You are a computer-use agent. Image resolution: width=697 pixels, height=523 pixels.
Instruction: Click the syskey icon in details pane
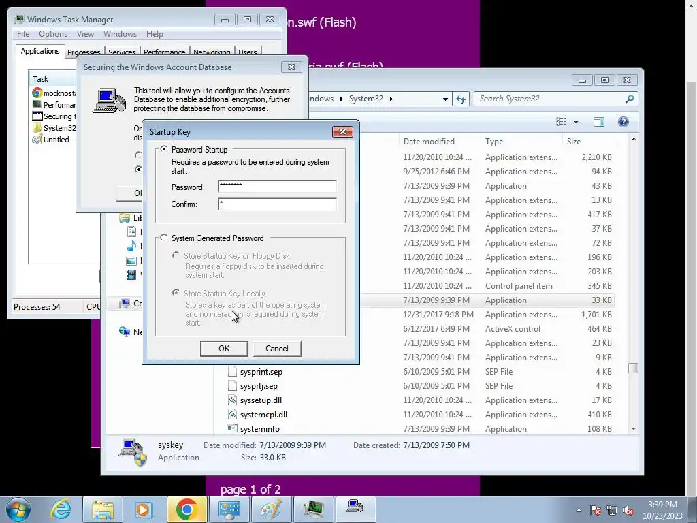click(x=133, y=452)
